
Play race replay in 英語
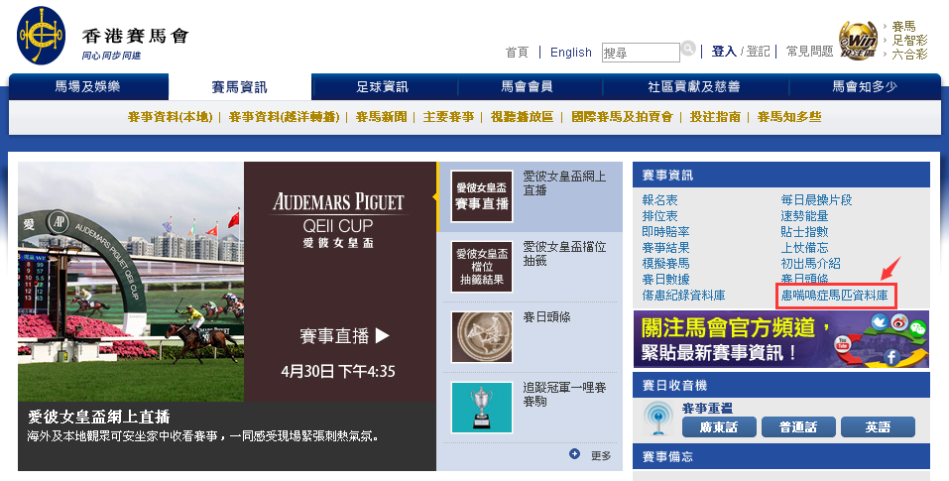click(x=878, y=427)
